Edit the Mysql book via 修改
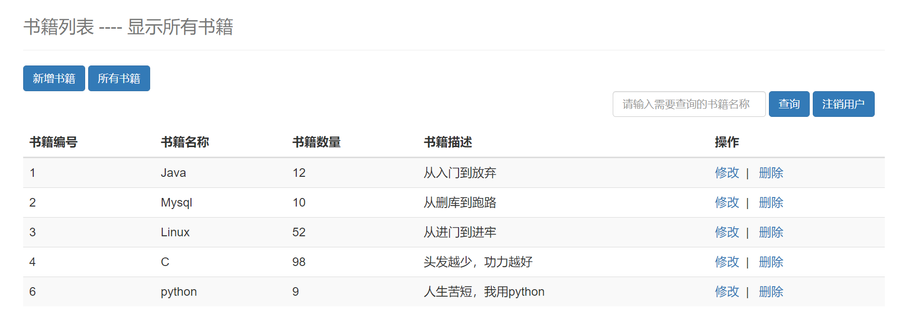This screenshot has width=910, height=333. click(x=727, y=203)
